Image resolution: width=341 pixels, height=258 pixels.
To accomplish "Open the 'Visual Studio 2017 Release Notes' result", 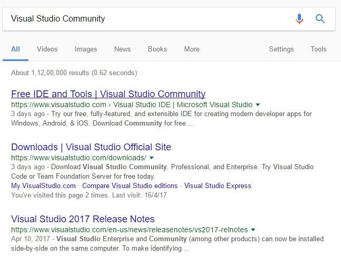I will 83,219.
